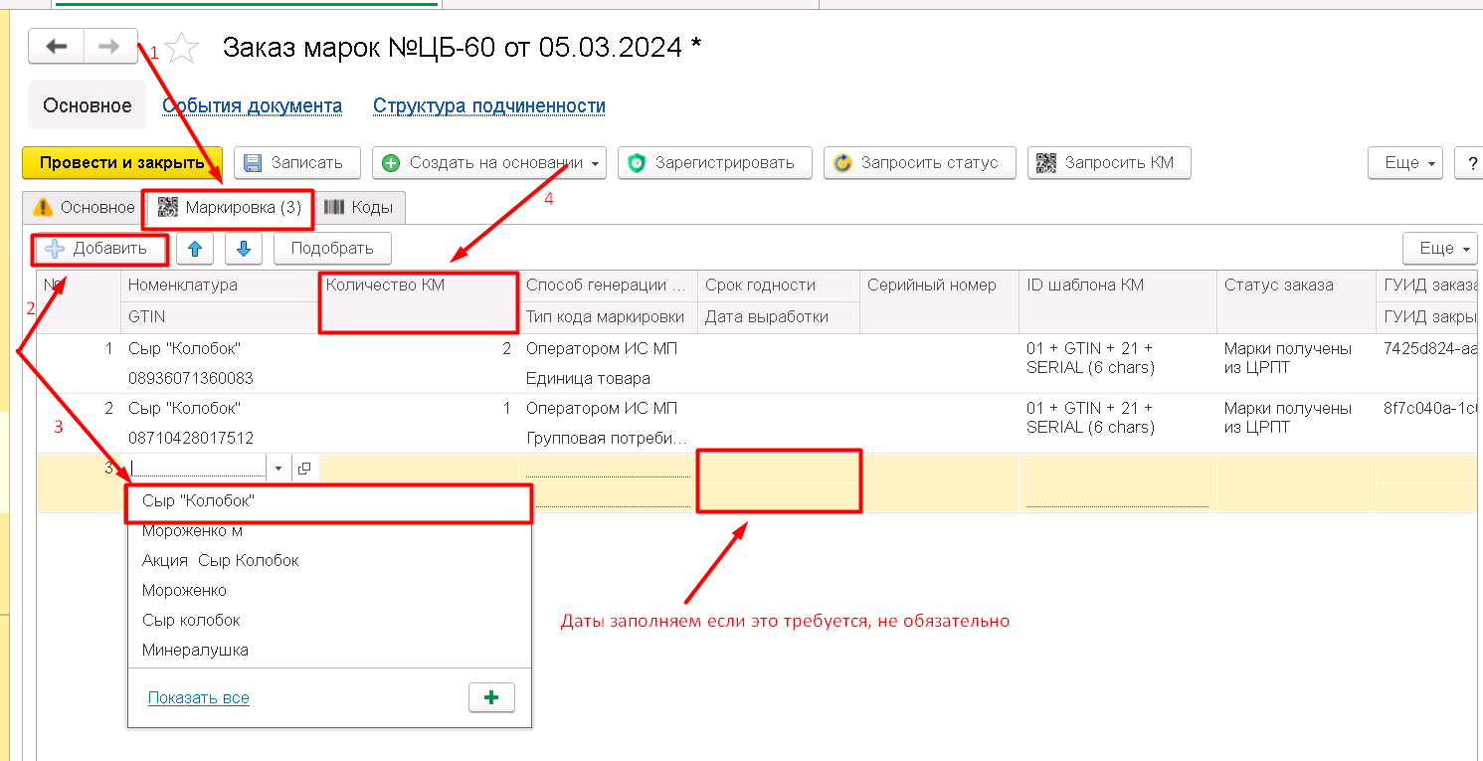The image size is (1483, 761).
Task: Click ID шаблона КМ column header
Action: [x=1117, y=300]
